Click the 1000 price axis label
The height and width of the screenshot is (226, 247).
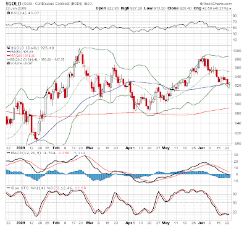237,51
